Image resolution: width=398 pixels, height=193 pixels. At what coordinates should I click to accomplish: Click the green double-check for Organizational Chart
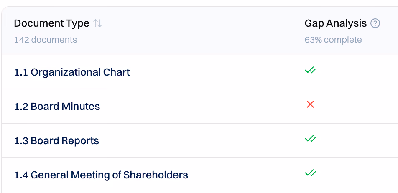310,70
